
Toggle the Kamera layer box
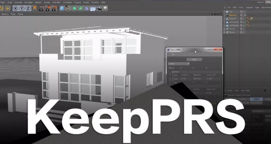[x=241, y=15]
